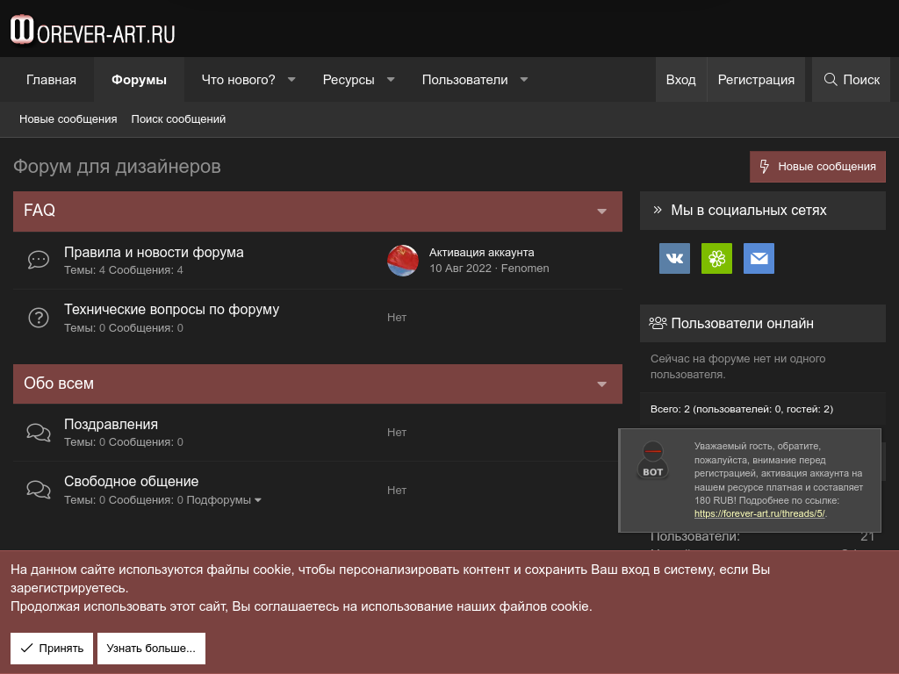This screenshot has width=899, height=674.
Task: Click the Всего: 2 online summary text
Action: (741, 409)
